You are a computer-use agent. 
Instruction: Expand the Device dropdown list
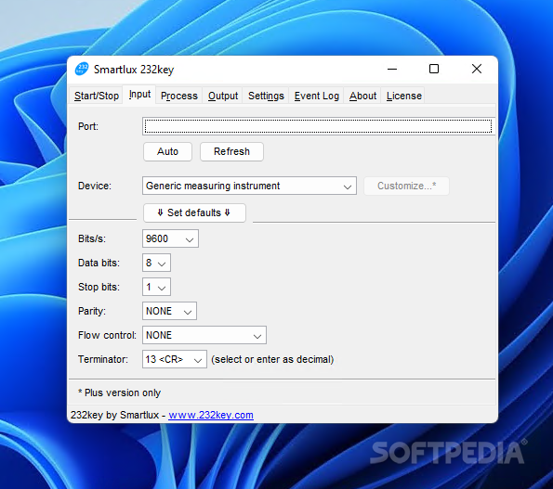point(249,186)
